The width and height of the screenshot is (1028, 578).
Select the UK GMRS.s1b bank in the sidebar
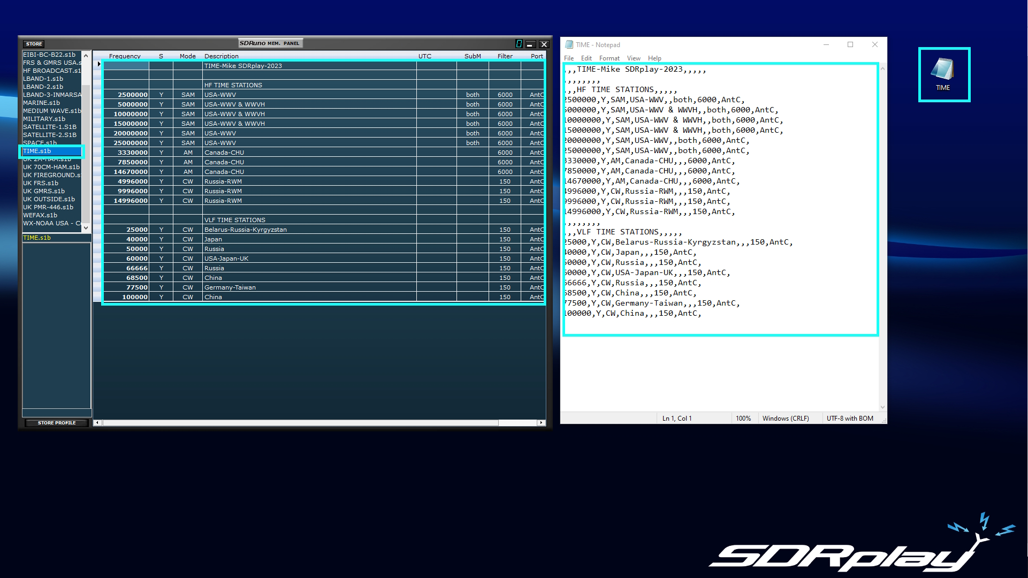(44, 191)
